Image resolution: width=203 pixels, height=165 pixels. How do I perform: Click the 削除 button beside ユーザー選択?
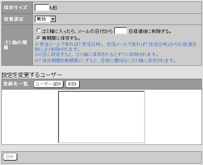73,84
